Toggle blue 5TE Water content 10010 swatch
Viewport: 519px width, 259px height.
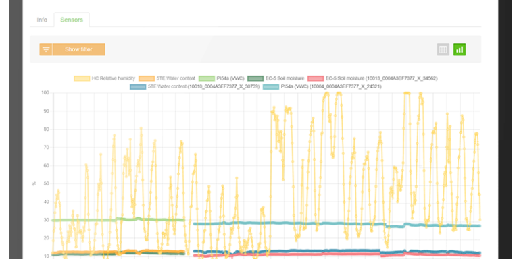point(138,86)
